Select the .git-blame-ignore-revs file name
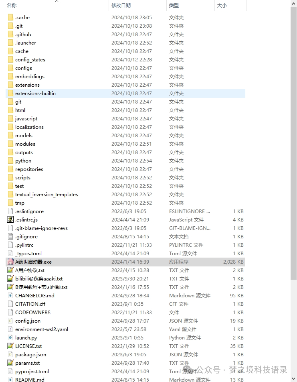 [x=41, y=228]
